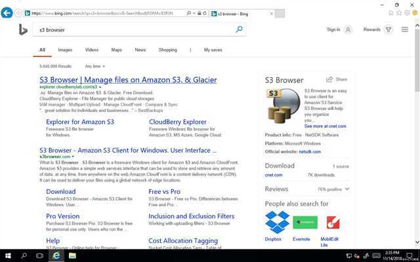Open S3 Browser - Amazon S3 Client for Windows result
Screen dimensions: 420x262
click(x=128, y=150)
